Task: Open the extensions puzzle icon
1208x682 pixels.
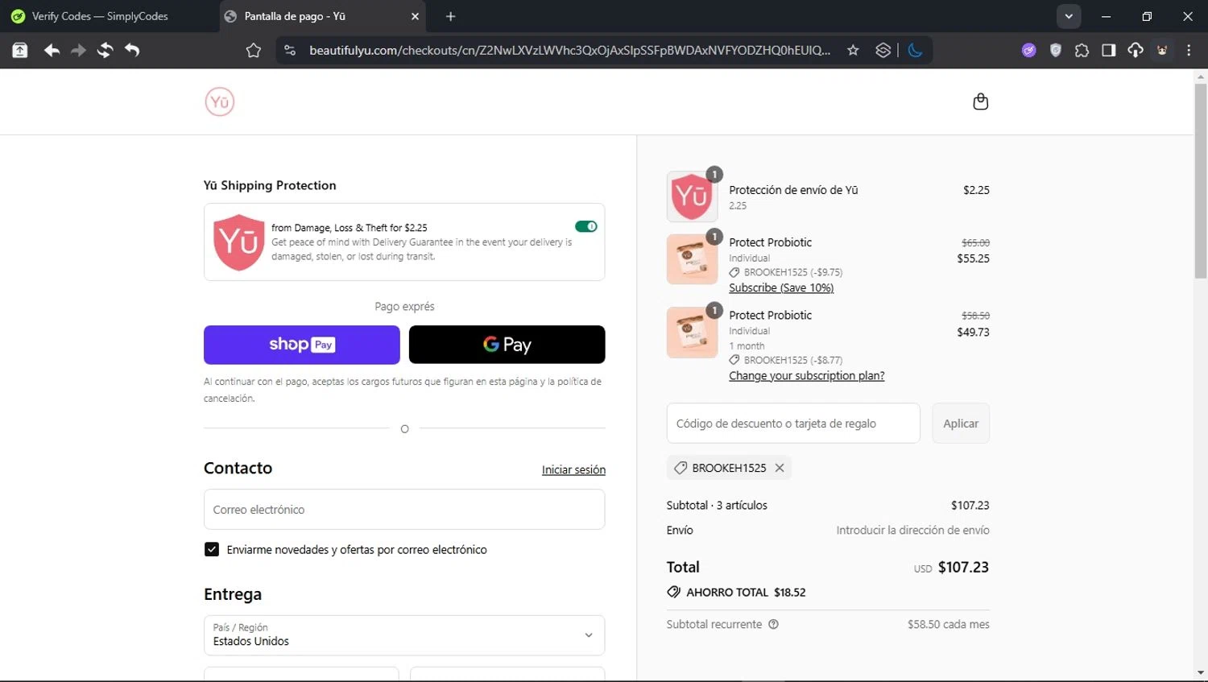Action: [x=1082, y=51]
